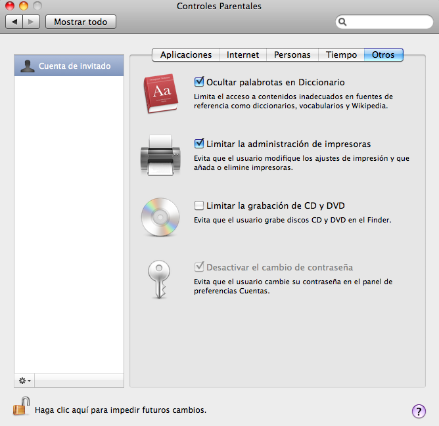
Task: Go to the Personas tab
Action: 292,55
